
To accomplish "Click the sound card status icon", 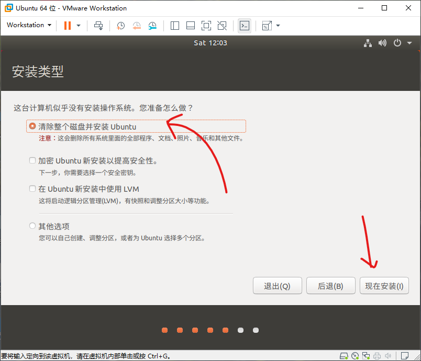I will 388,356.
